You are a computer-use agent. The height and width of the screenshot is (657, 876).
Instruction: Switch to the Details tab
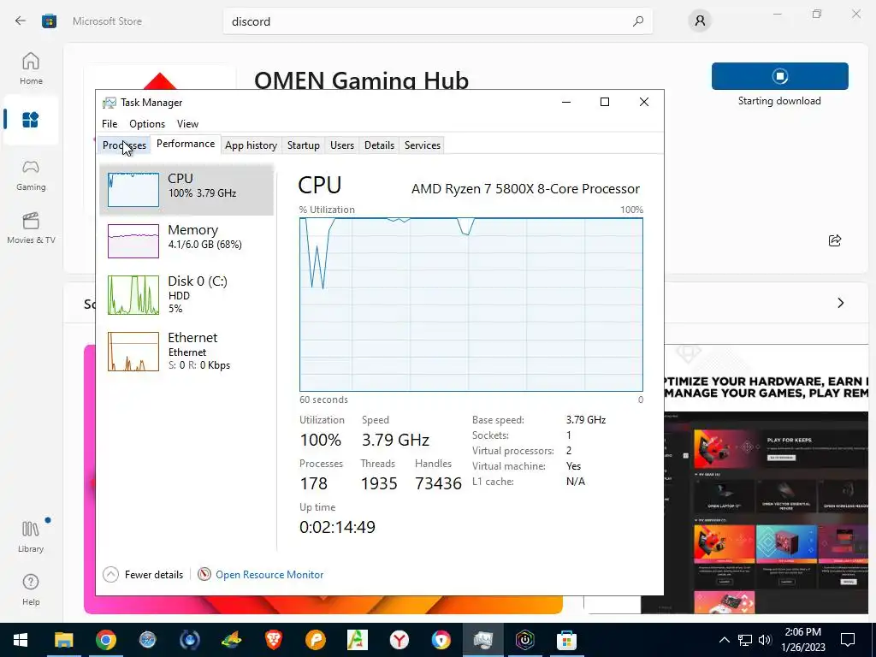pos(379,145)
